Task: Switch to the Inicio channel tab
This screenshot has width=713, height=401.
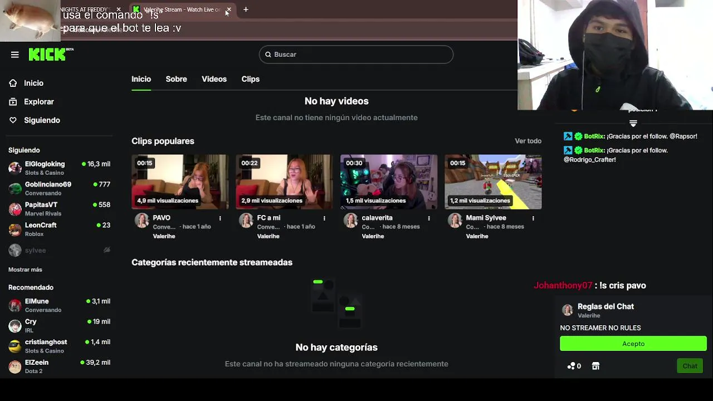Action: coord(141,79)
